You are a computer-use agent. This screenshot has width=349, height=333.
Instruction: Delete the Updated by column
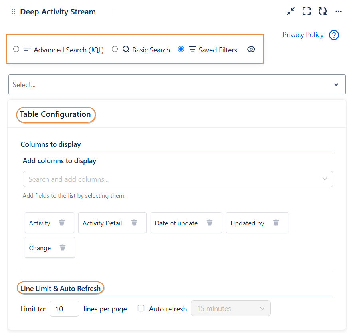pyautogui.click(x=276, y=223)
